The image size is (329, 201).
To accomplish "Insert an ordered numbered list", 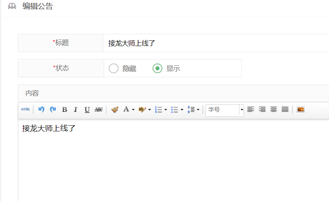I will pyautogui.click(x=159, y=109).
